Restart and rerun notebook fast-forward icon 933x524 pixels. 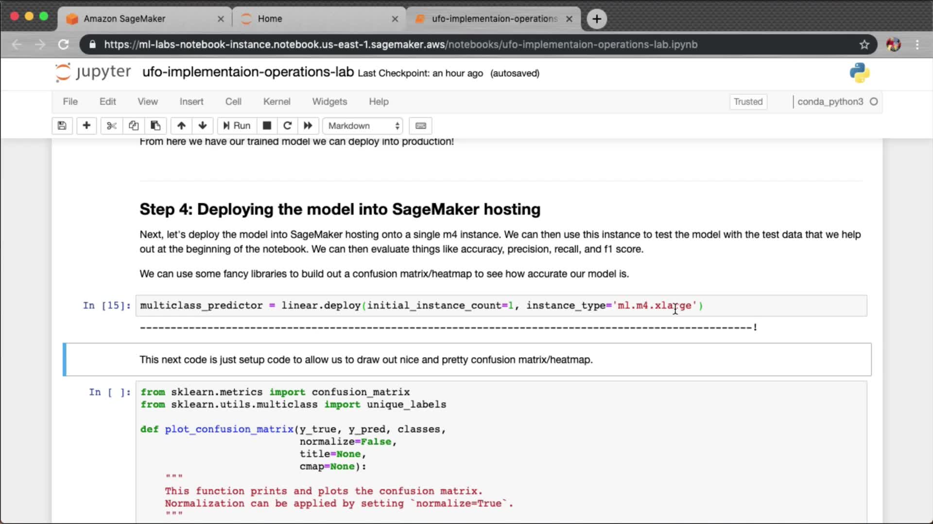[308, 126]
